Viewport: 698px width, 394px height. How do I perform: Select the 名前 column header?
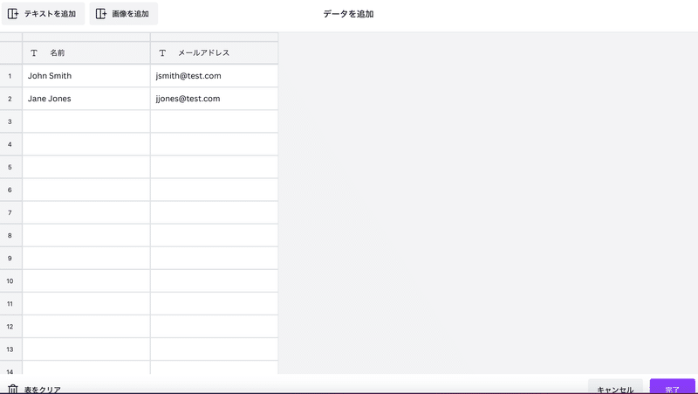point(86,53)
